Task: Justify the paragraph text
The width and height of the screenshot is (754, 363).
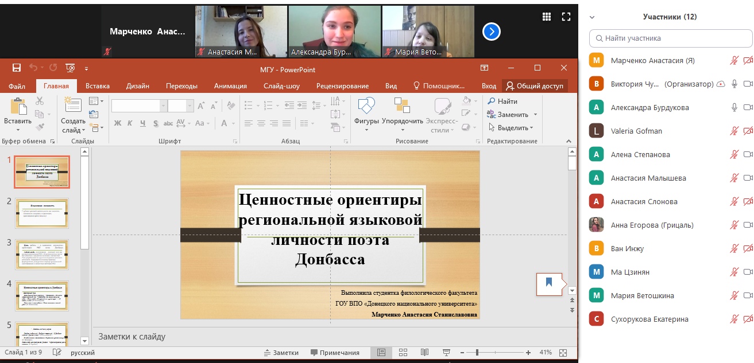Action: [287, 123]
